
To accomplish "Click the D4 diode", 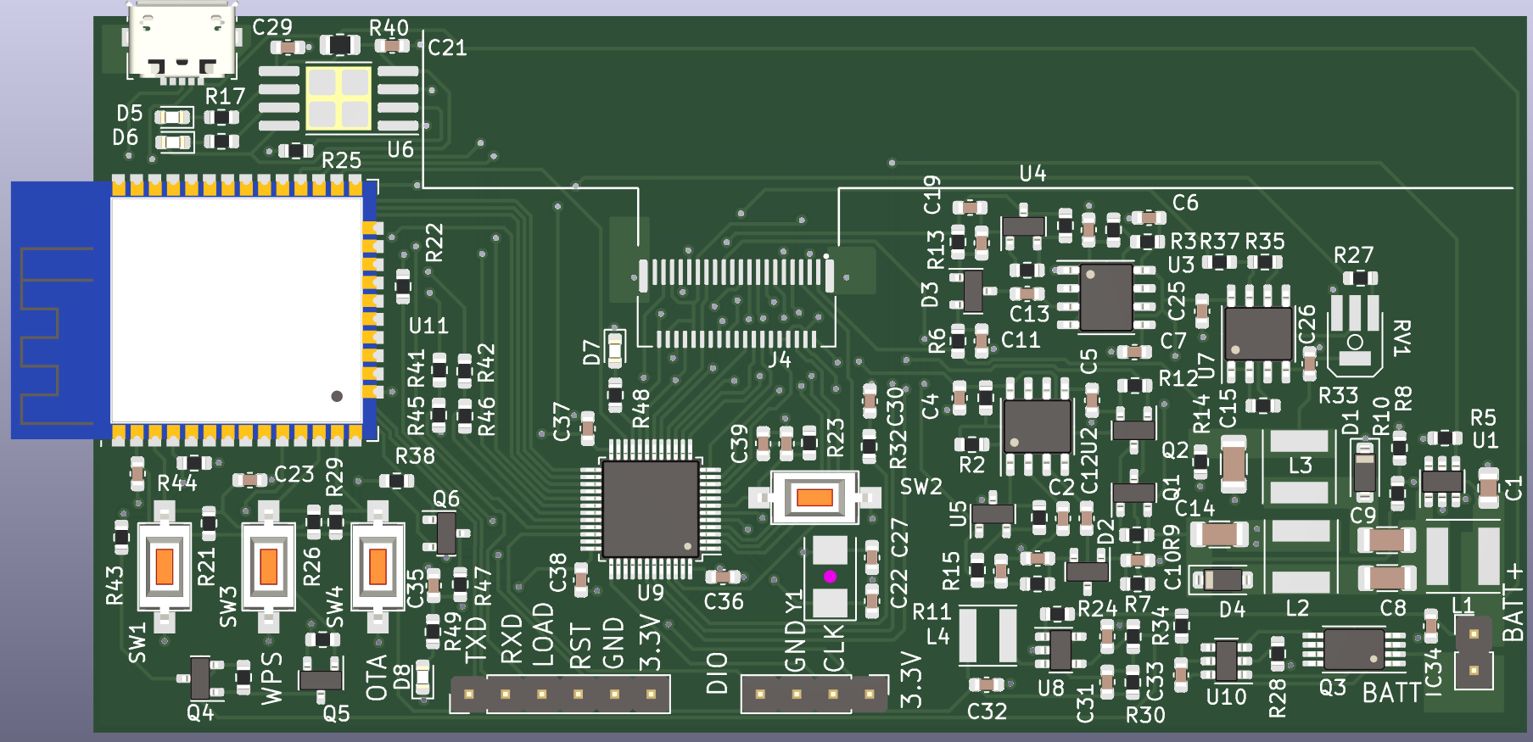I will (1222, 580).
